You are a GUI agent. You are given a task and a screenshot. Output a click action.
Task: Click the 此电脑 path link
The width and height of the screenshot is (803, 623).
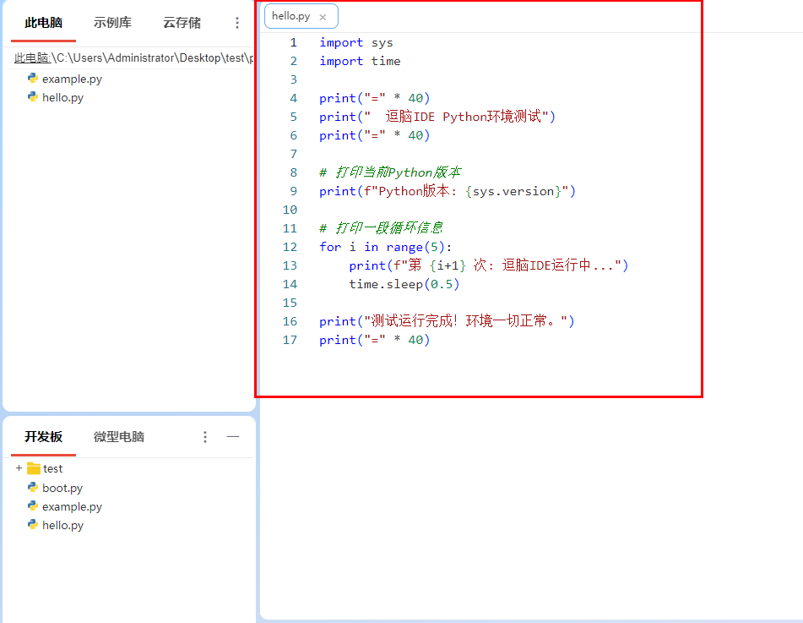(32, 58)
